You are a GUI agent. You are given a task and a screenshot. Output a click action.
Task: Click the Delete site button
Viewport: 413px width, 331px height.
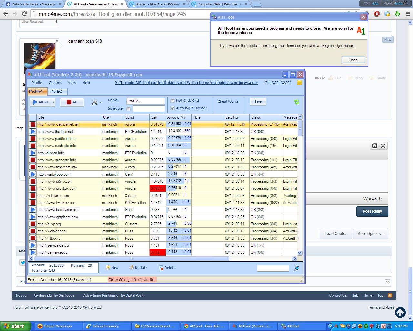tap(167, 268)
